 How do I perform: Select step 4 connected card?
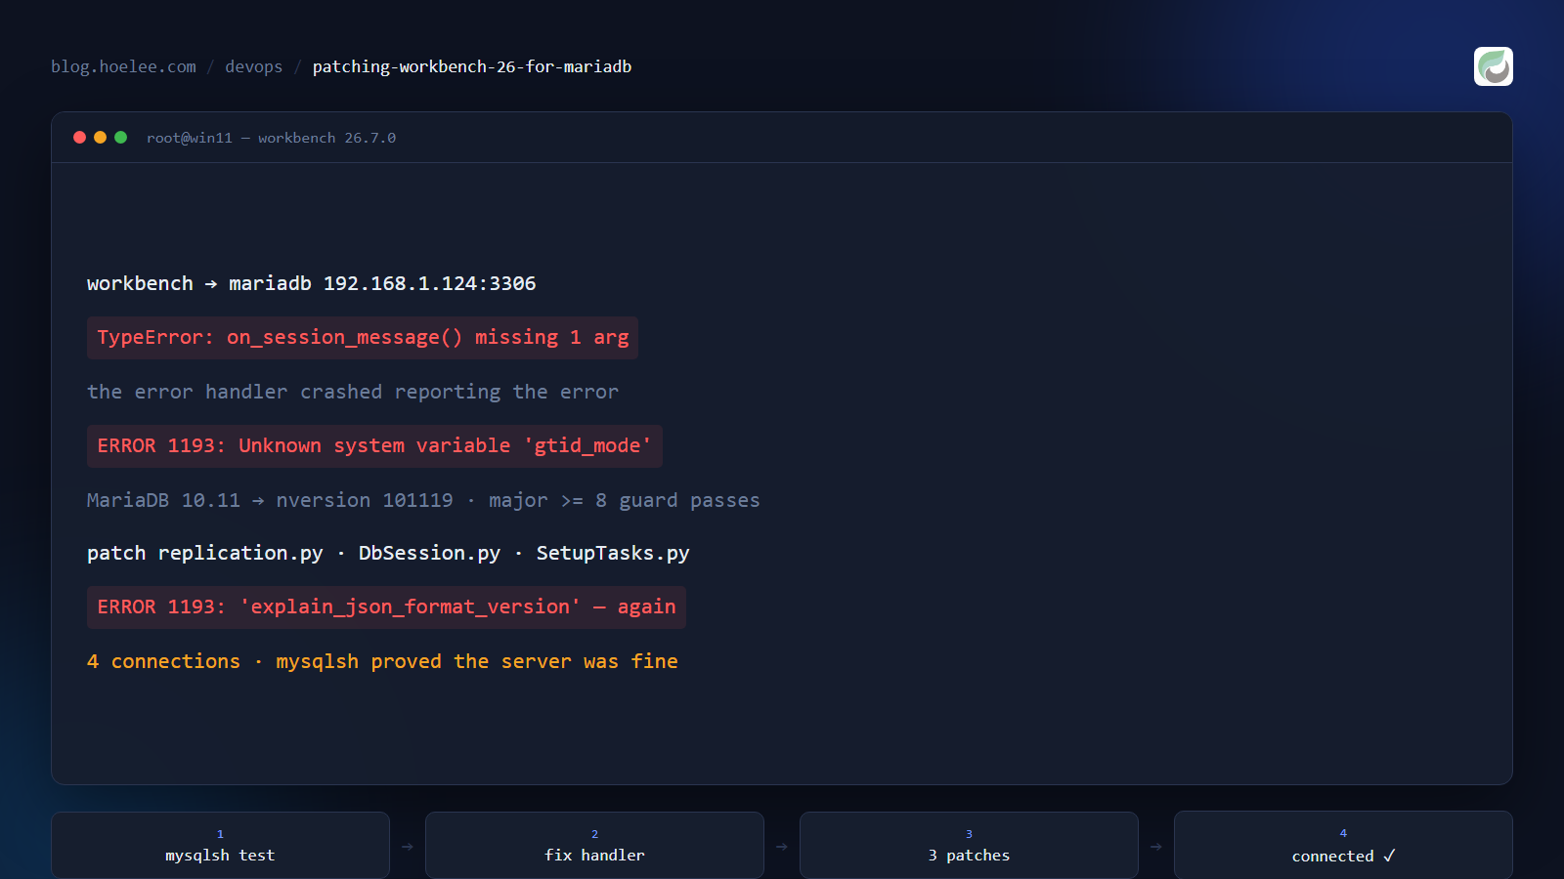(1343, 846)
